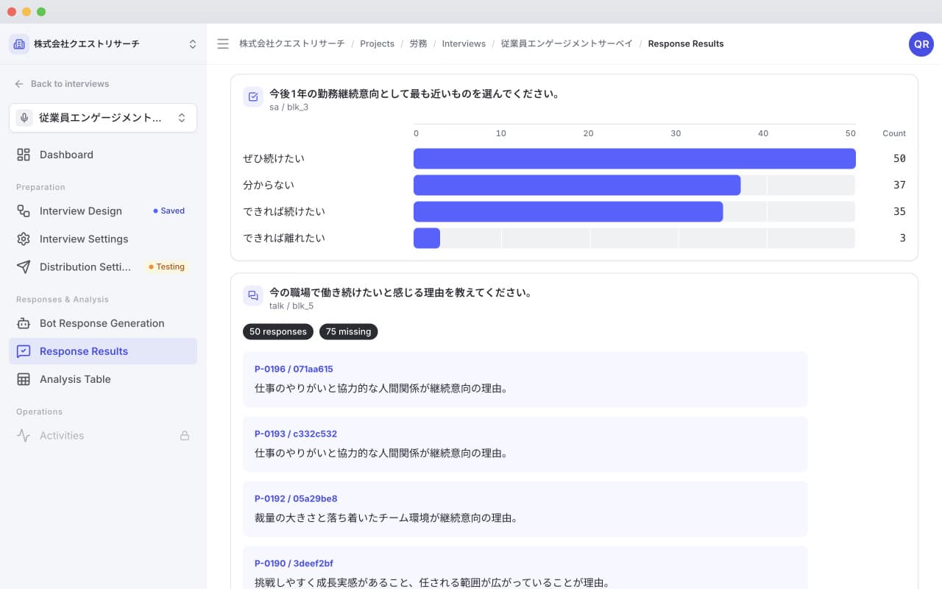The image size is (942, 589).
Task: Click the 今後1年の勤務継続意向 question title
Action: click(x=414, y=94)
